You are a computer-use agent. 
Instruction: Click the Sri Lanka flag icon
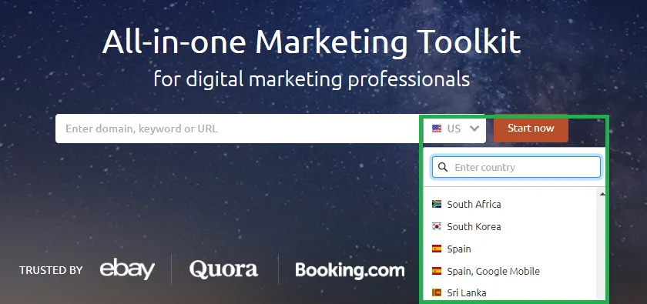pos(437,292)
